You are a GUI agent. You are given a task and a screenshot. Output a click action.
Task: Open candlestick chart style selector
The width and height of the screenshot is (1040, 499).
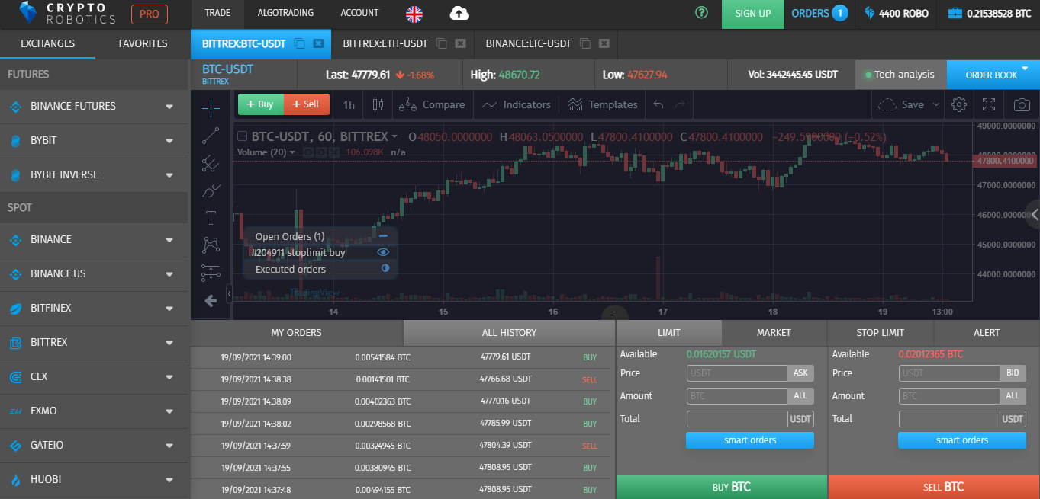point(377,104)
